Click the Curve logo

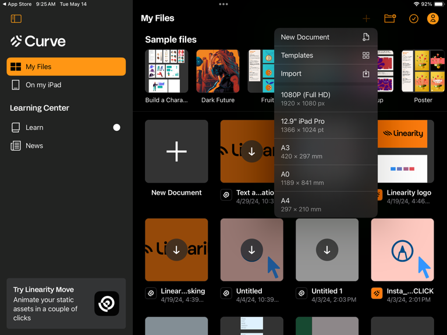pyautogui.click(x=38, y=41)
